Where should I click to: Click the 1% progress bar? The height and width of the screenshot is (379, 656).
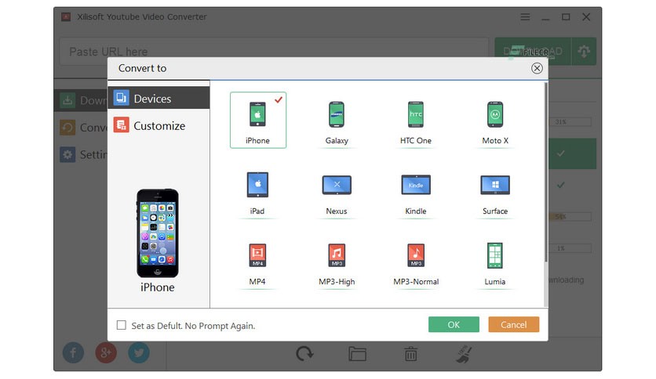click(570, 248)
